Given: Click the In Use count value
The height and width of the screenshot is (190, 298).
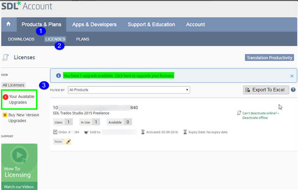Looking at the screenshot, I should (96, 122).
